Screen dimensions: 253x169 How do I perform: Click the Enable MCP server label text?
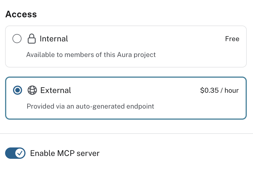pos(65,153)
